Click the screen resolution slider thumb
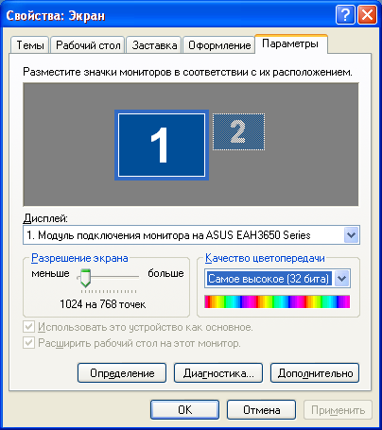 coord(85,278)
